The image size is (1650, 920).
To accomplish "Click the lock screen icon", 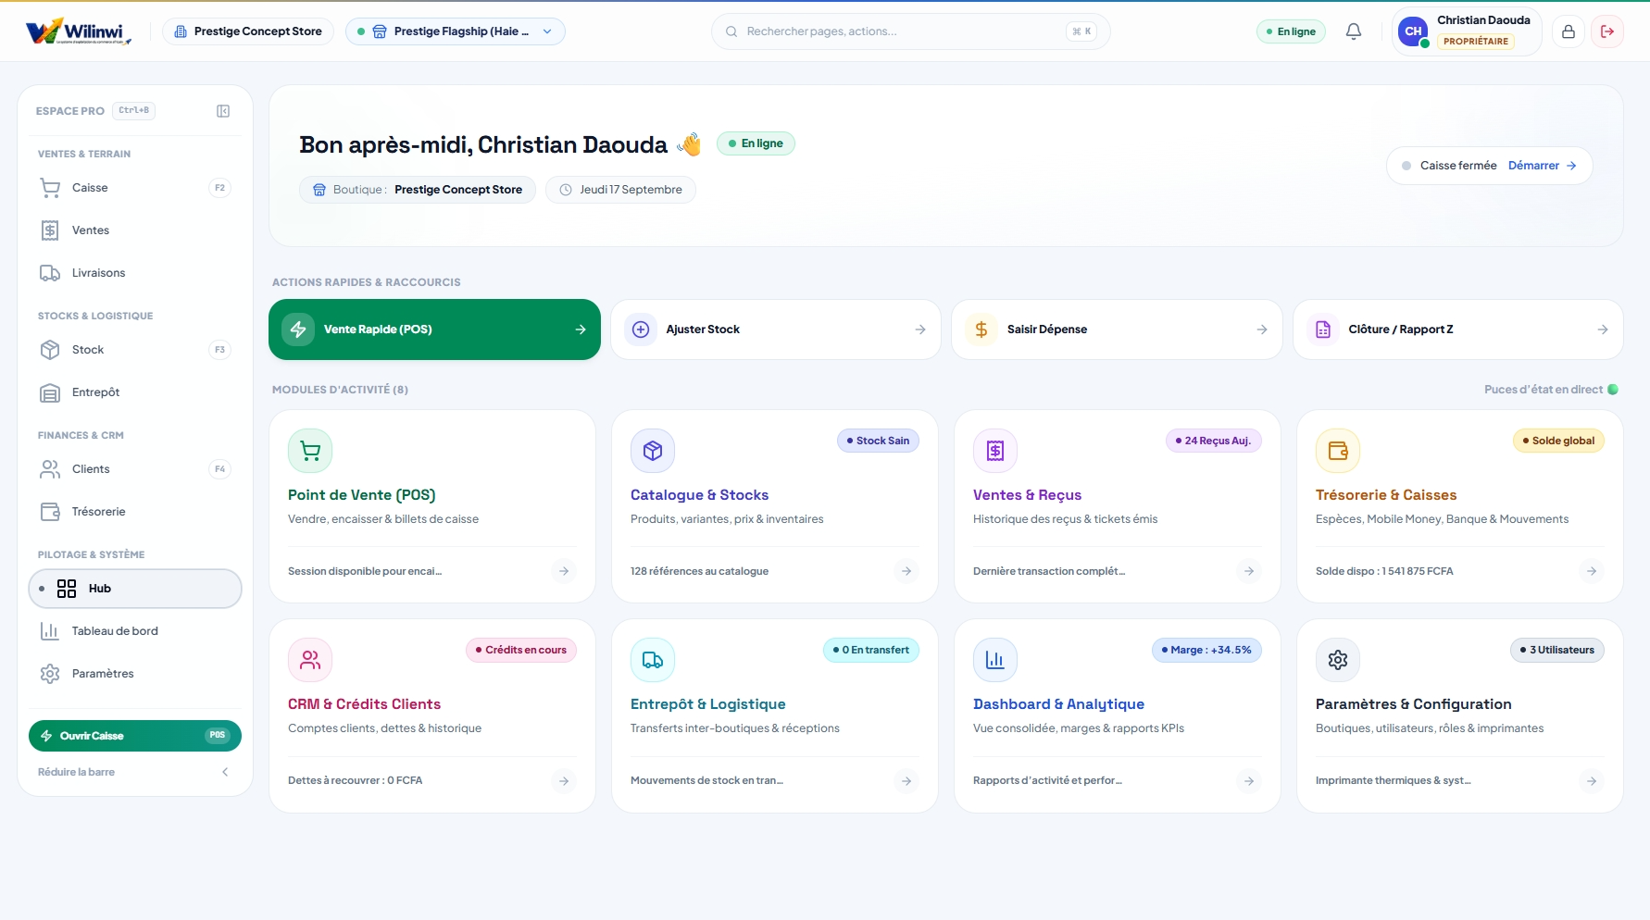I will pyautogui.click(x=1569, y=31).
